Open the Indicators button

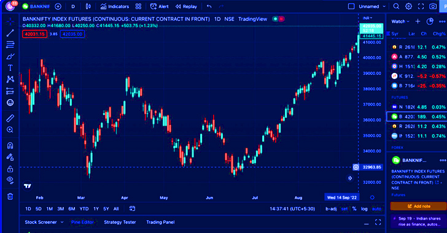(x=115, y=6)
